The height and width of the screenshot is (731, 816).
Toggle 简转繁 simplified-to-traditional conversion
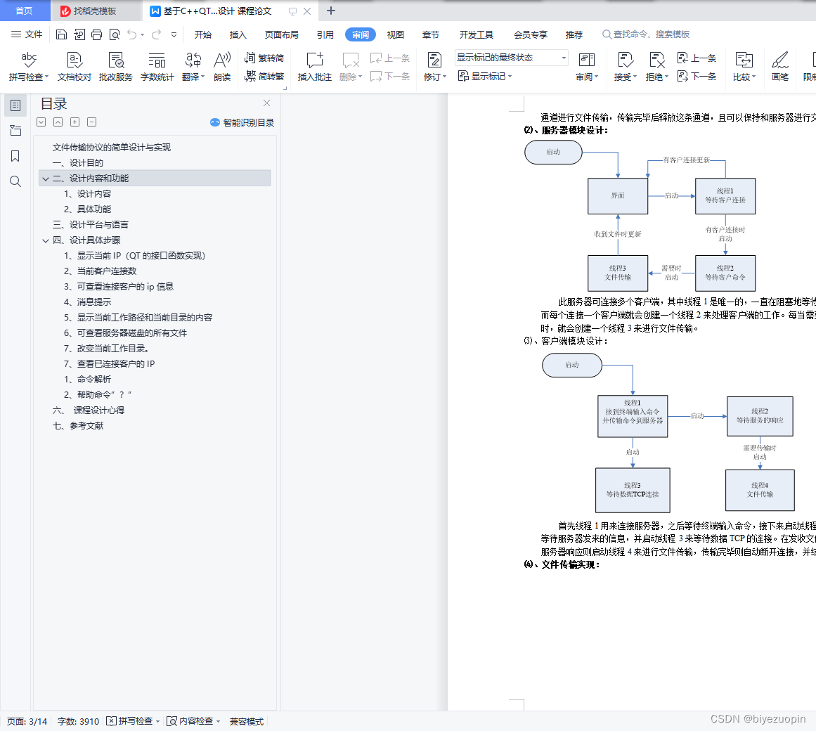click(265, 75)
